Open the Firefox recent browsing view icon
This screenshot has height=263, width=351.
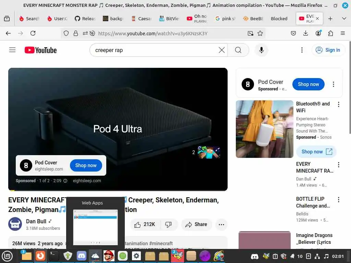tap(7, 18)
